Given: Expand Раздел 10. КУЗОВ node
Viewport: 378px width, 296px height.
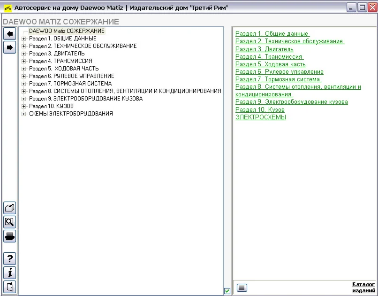Looking at the screenshot, I should [x=23, y=106].
